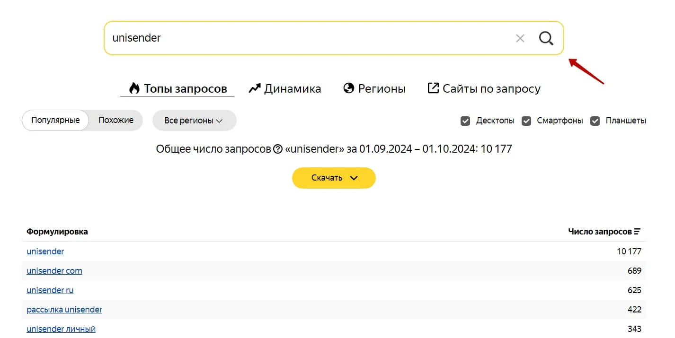Disable the Планшеты checkbox

pos(595,121)
